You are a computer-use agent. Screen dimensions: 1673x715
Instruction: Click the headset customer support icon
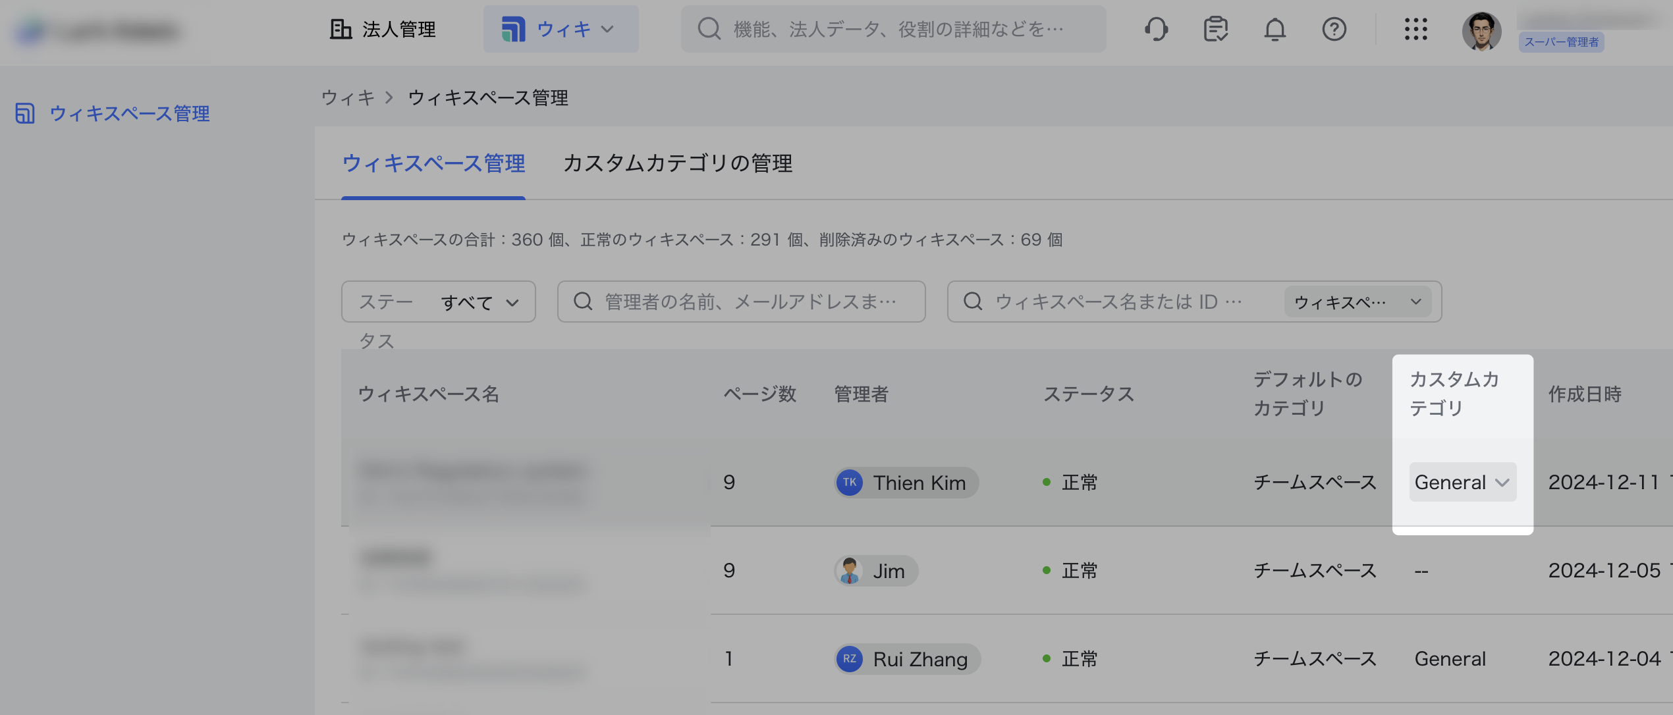1156,30
